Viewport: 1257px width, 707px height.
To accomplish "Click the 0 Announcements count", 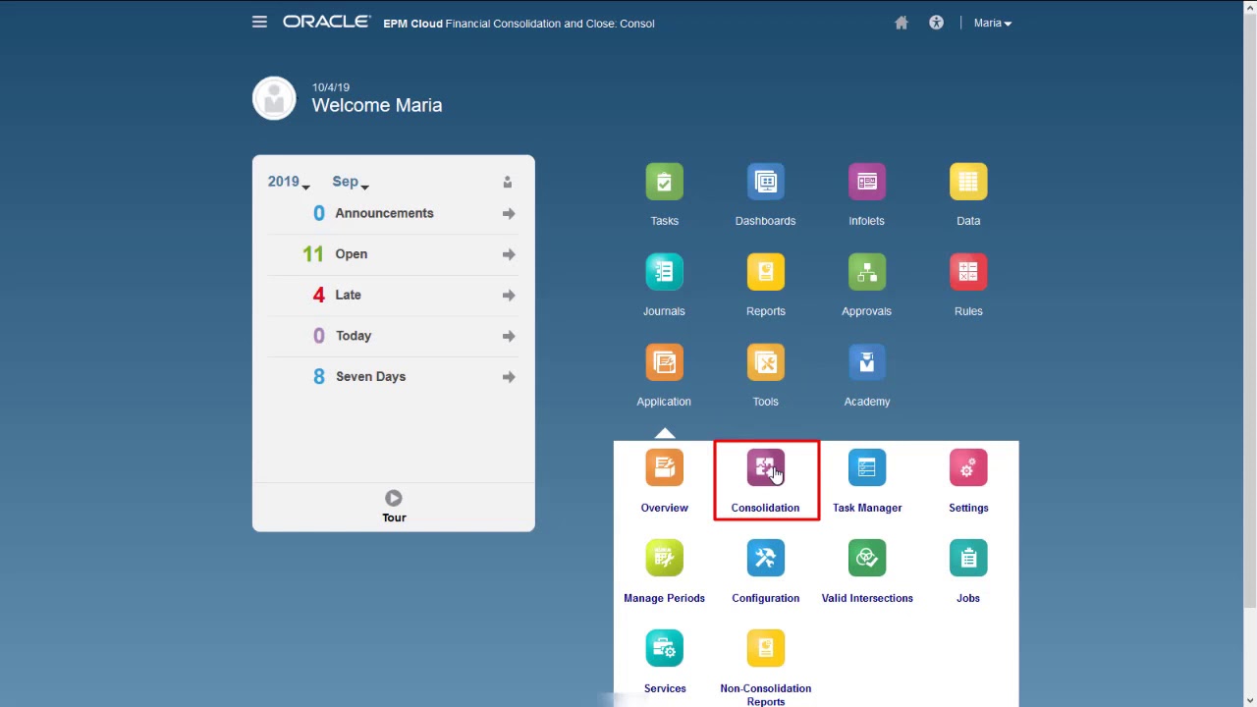I will pyautogui.click(x=318, y=213).
